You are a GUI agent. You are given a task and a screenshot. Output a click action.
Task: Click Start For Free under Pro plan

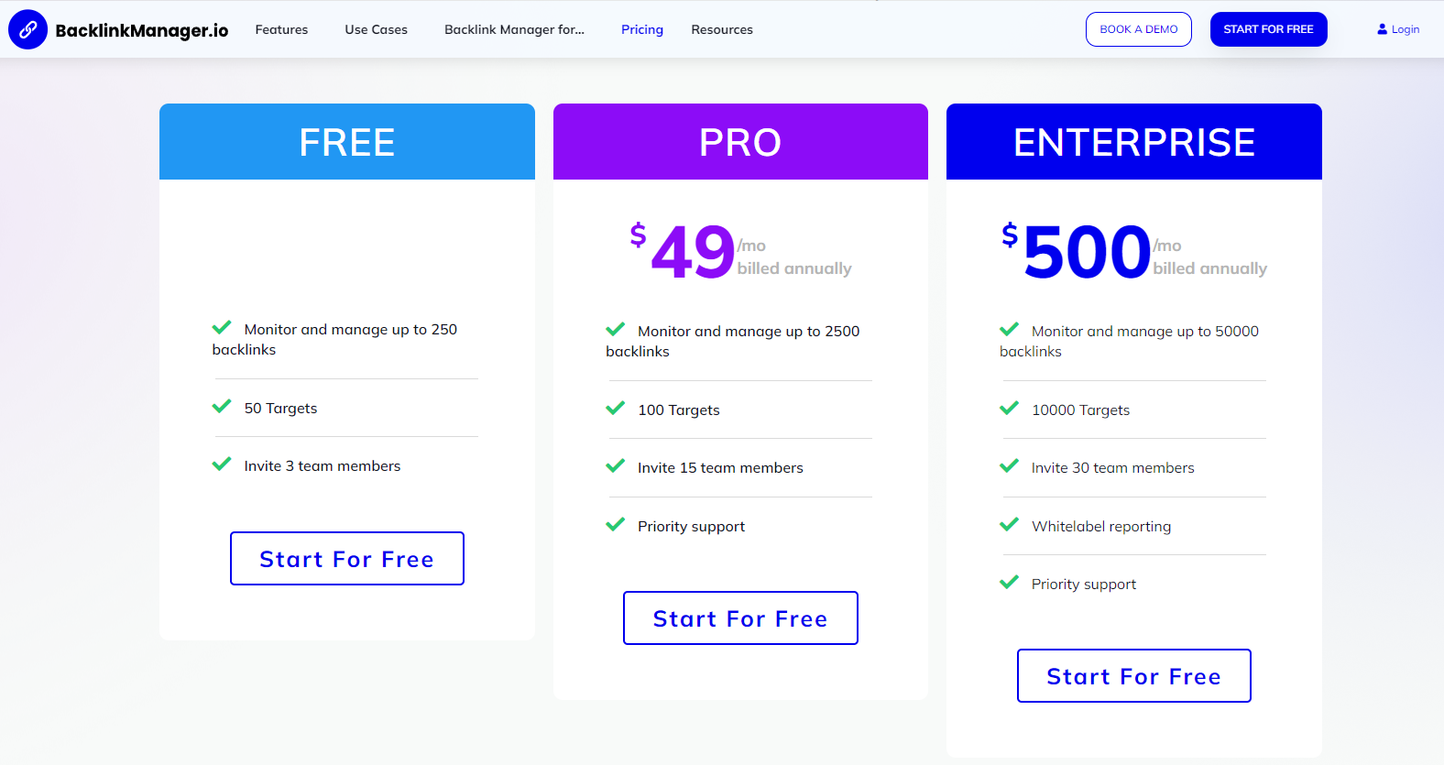(x=740, y=617)
